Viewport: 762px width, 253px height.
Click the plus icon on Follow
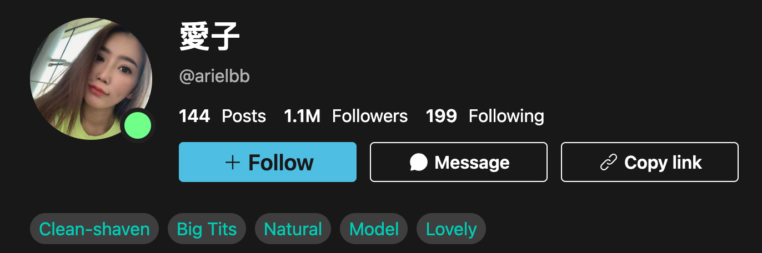coord(233,162)
